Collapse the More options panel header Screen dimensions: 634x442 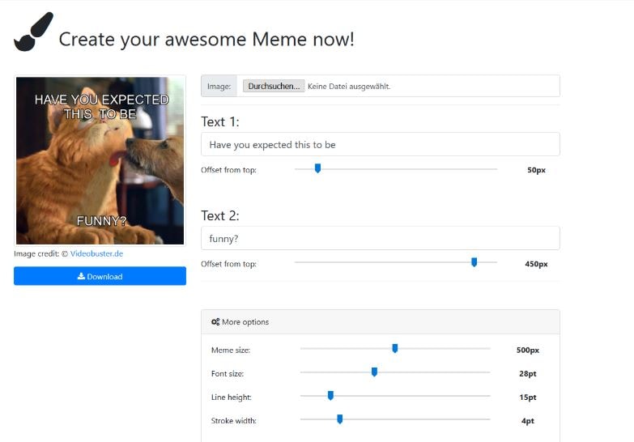(380, 322)
